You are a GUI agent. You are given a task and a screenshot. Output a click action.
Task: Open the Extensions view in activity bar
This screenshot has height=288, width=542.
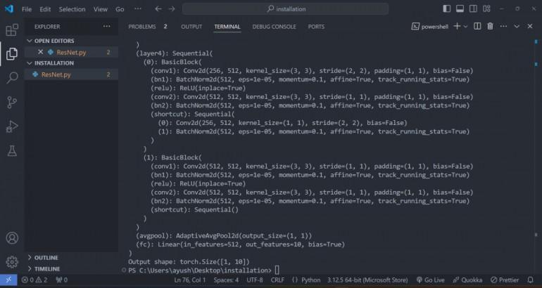pos(12,30)
